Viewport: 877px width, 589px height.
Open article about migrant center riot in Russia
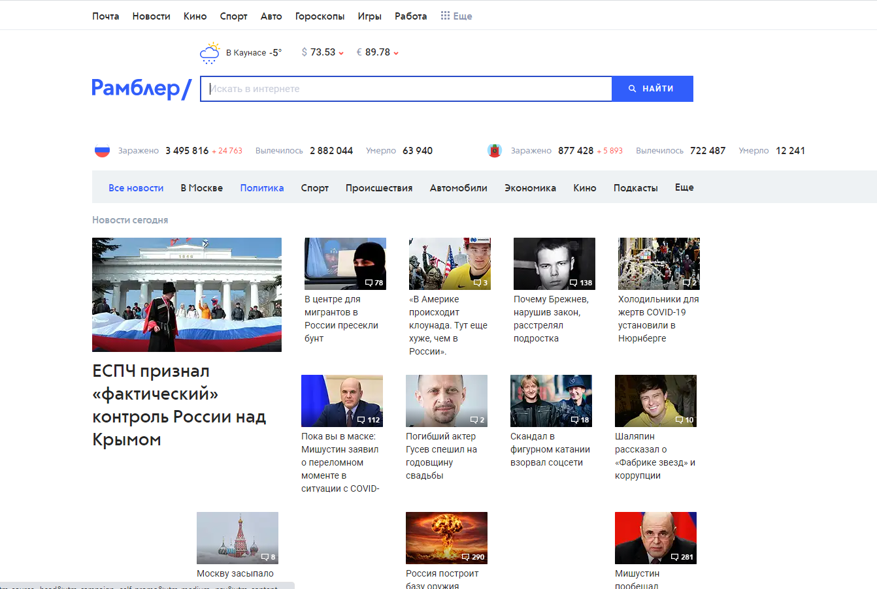pyautogui.click(x=341, y=319)
